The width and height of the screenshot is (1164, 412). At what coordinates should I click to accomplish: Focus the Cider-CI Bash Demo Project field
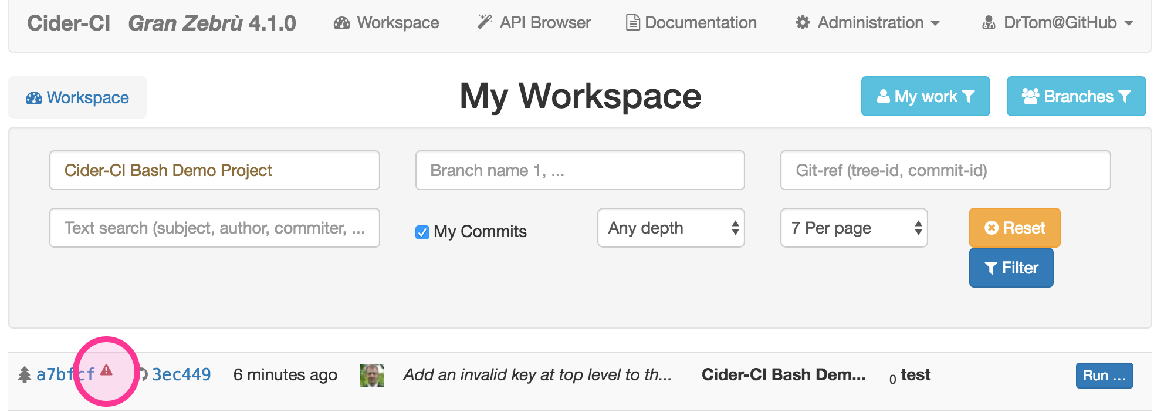215,170
